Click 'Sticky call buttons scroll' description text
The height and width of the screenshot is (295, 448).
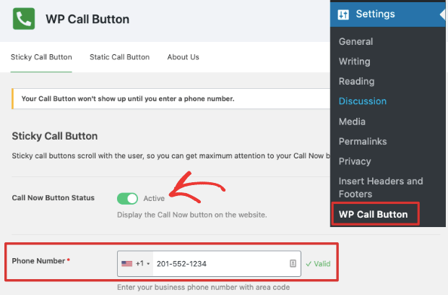click(x=171, y=155)
